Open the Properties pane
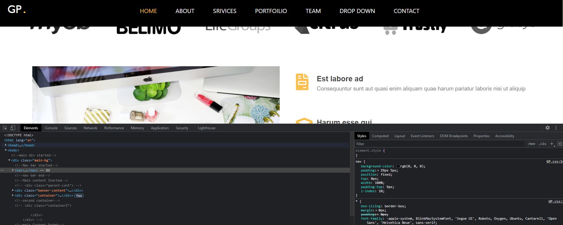The height and width of the screenshot is (225, 563). [x=482, y=136]
